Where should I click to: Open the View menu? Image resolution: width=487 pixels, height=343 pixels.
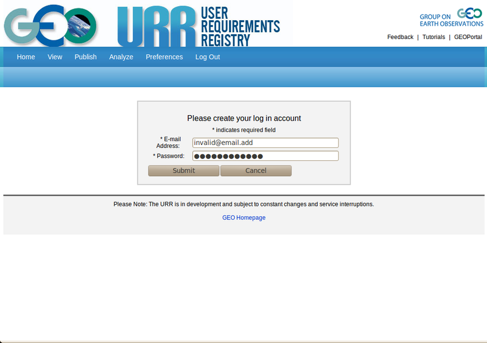[55, 57]
